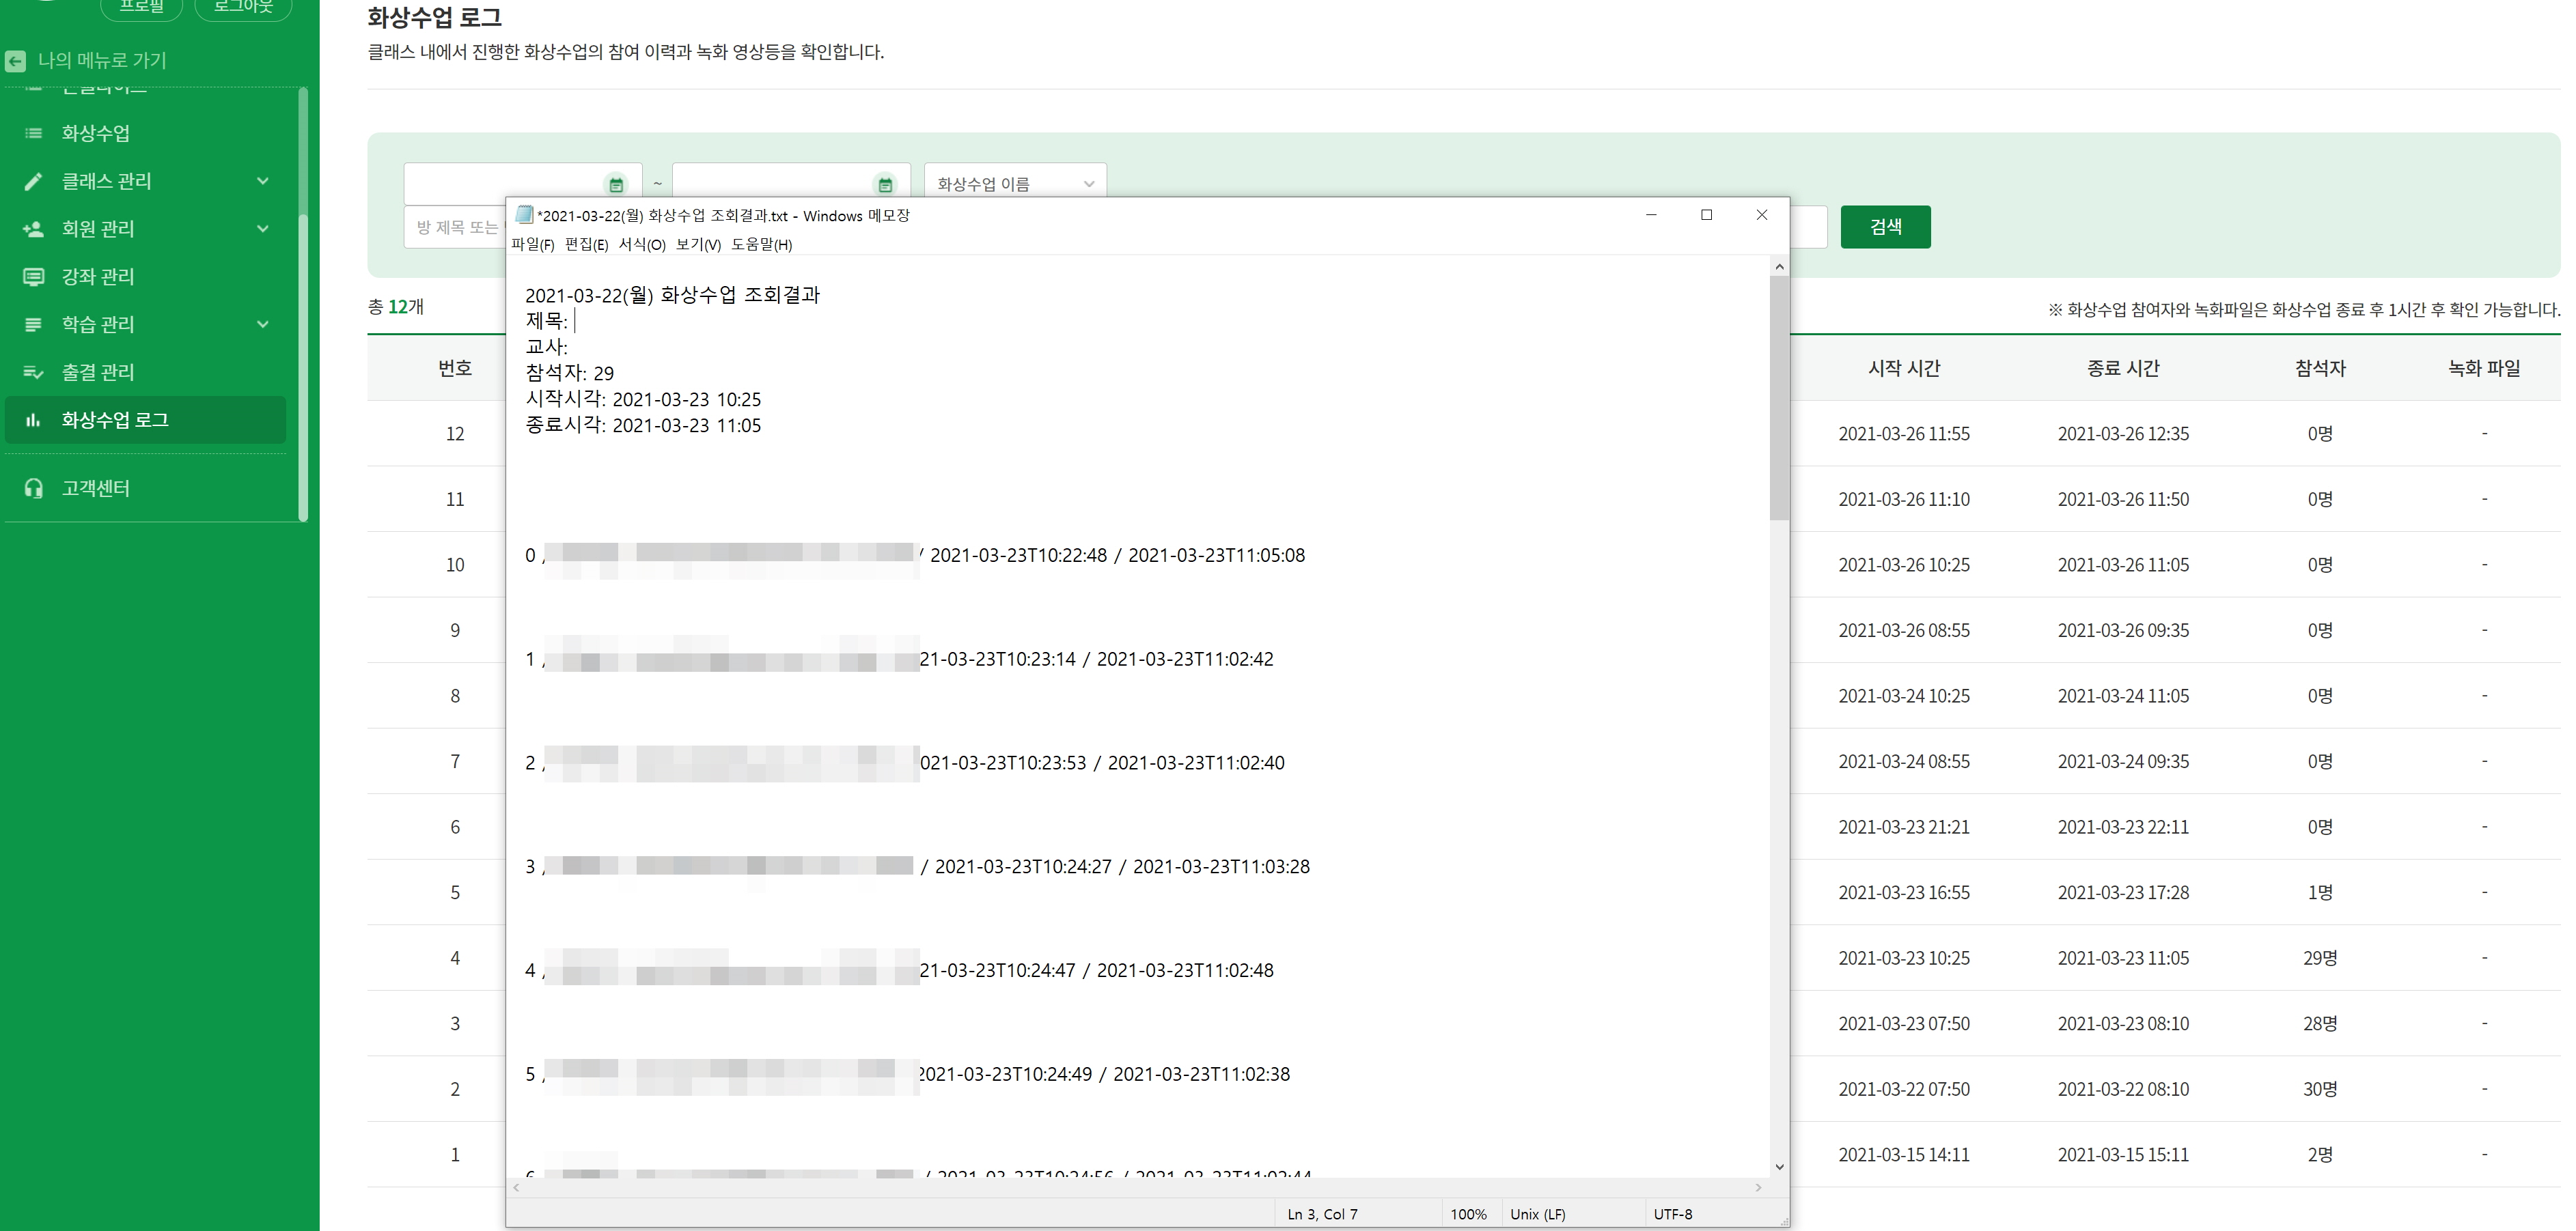Open the end date calendar picker icon
This screenshot has width=2576, height=1231.
point(885,184)
